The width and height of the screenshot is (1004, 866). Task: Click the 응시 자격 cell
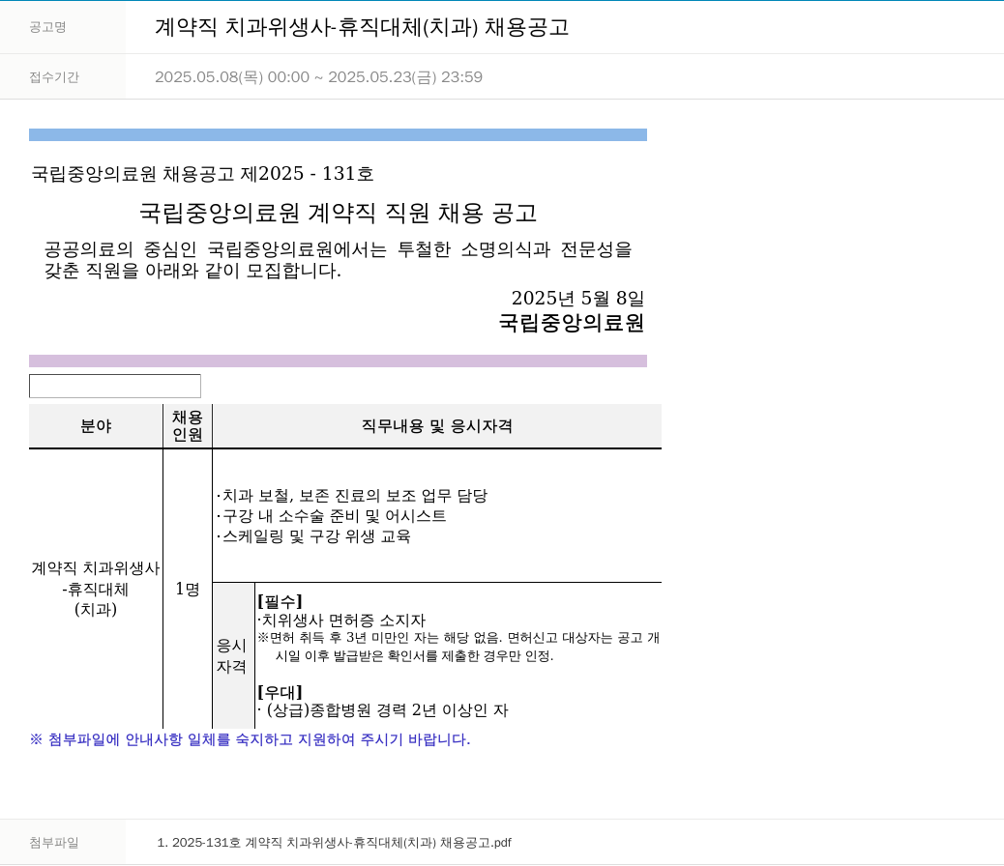pyautogui.click(x=233, y=656)
